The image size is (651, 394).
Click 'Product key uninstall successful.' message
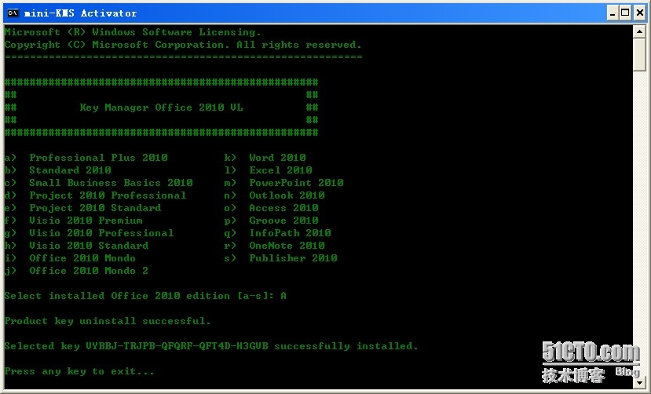click(108, 321)
